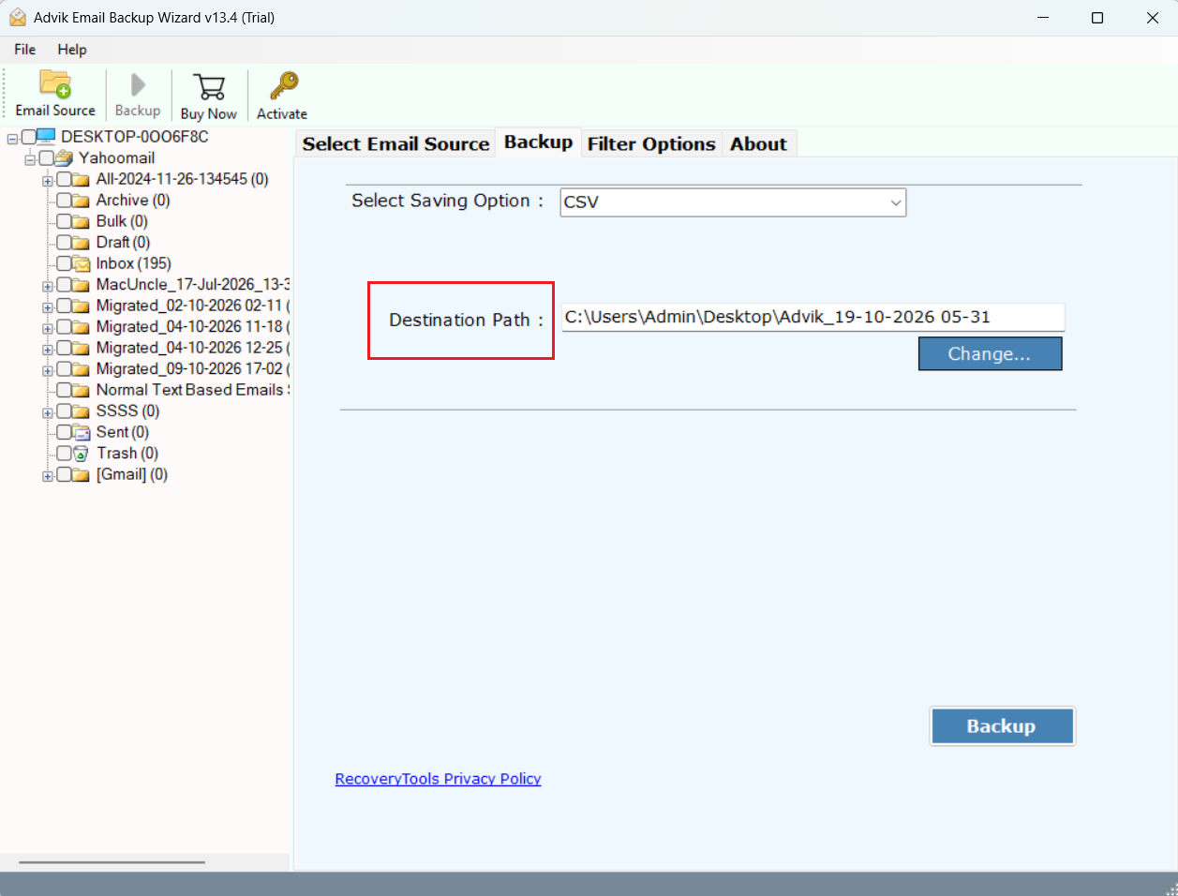The height and width of the screenshot is (896, 1178).
Task: Check the Migrated_02-10-2026 02-11 checkbox
Action: click(x=64, y=306)
